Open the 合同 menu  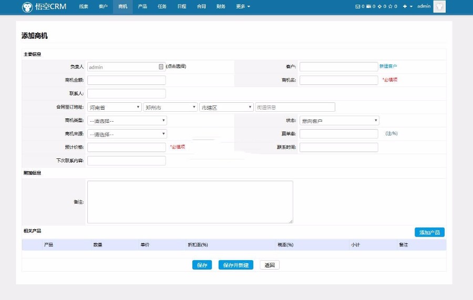201,6
